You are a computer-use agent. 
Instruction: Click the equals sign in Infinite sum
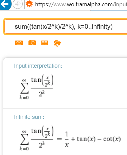(x=59, y=139)
